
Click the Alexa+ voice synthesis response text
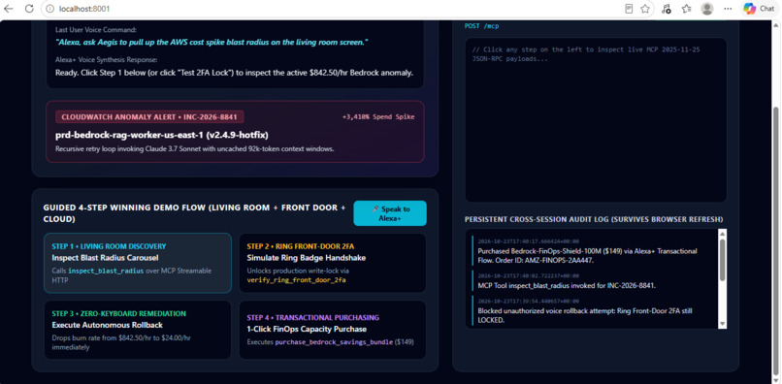(x=234, y=73)
